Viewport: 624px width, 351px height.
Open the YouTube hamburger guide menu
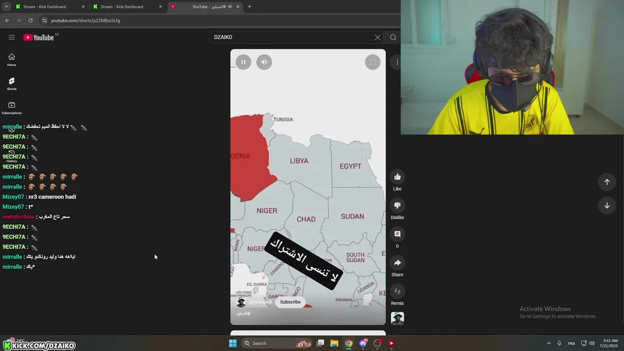click(x=12, y=37)
